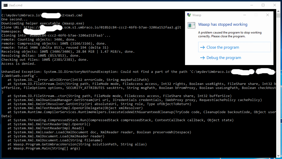
Task: Click the 'remote: Counting objects: 3406, done.' line
Action: [x=39, y=40]
